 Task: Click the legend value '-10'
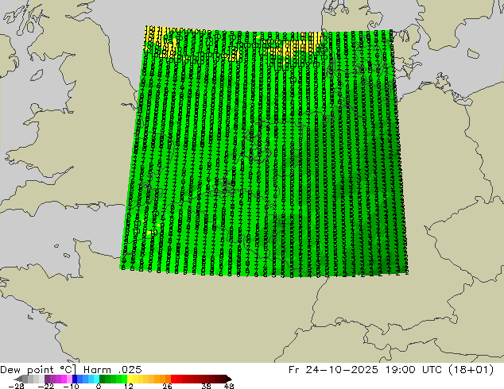[71, 386]
